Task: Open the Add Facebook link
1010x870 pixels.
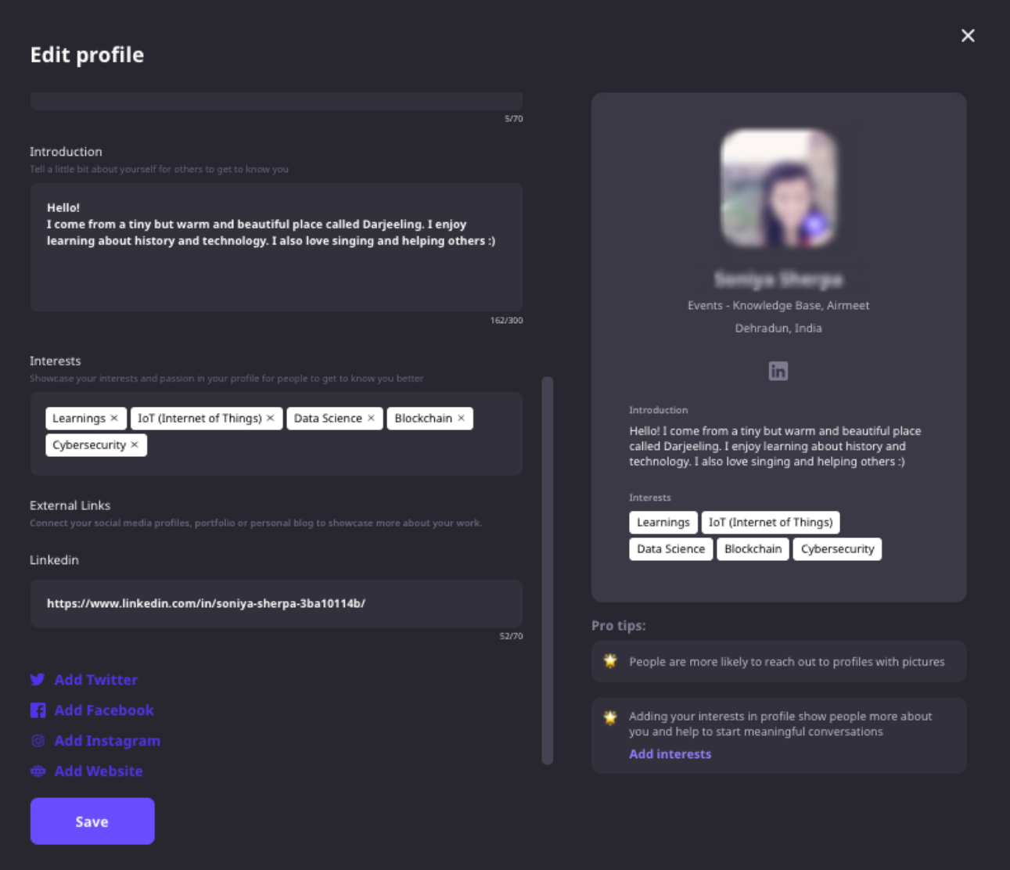Action: tap(104, 710)
